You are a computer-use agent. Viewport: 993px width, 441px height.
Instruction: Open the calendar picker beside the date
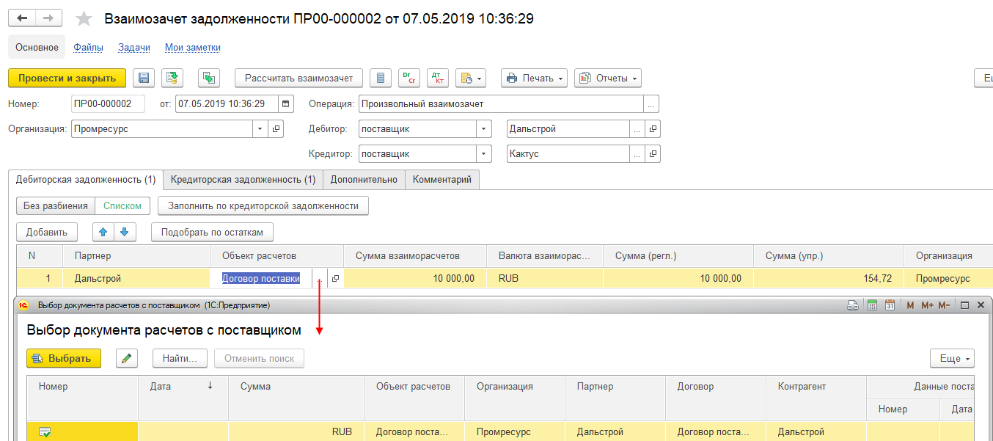point(286,103)
